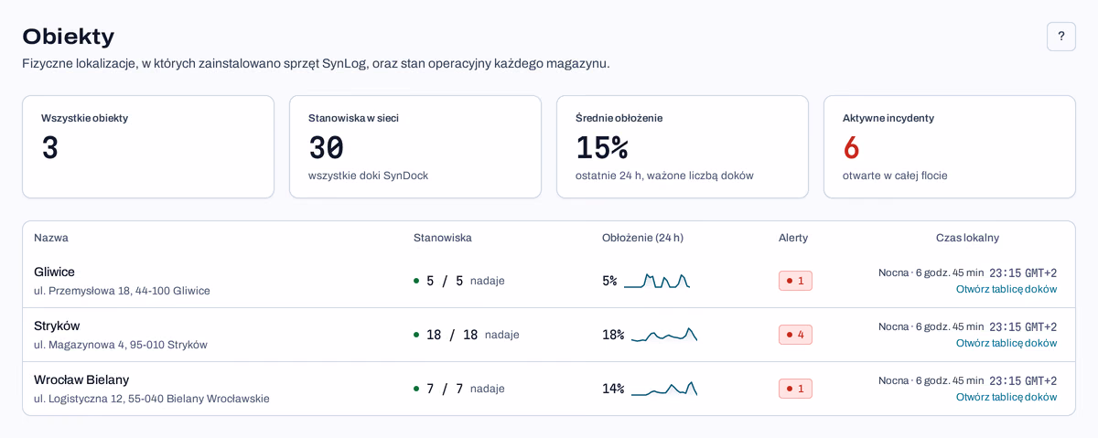
Task: Click the 18 / 18 stations count
Action: (452, 335)
